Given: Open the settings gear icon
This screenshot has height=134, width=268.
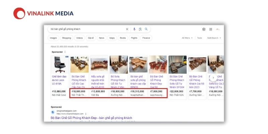Looking at the screenshot, I should (204, 29).
